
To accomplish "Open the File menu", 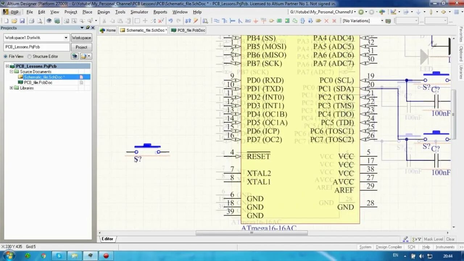I will coord(30,12).
